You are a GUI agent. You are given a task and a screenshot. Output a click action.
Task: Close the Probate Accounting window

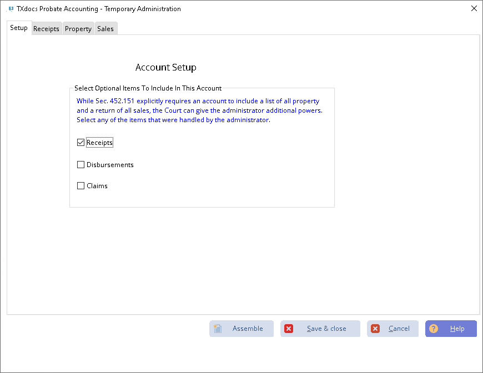pyautogui.click(x=474, y=8)
